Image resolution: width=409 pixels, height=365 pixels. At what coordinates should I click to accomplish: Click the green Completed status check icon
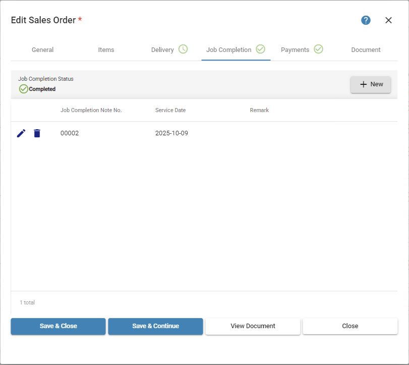point(24,89)
